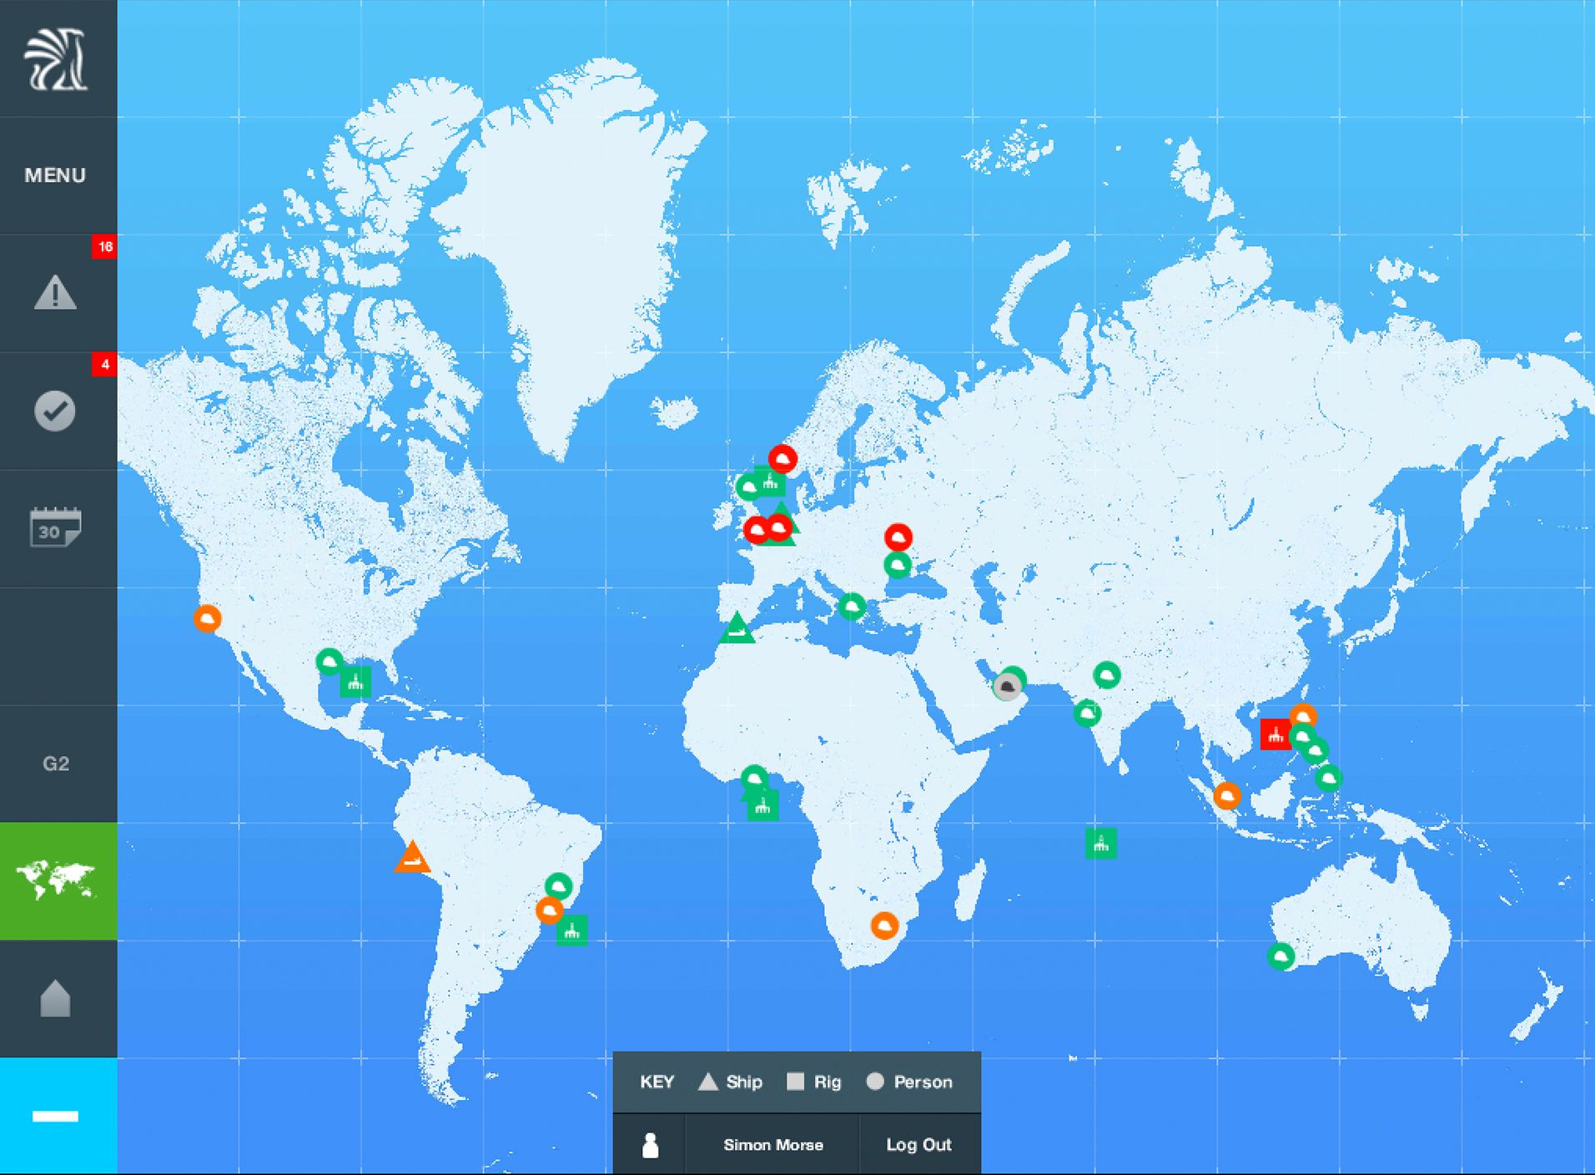Select grey person marker in UAE
1595x1175 pixels.
click(x=1007, y=688)
